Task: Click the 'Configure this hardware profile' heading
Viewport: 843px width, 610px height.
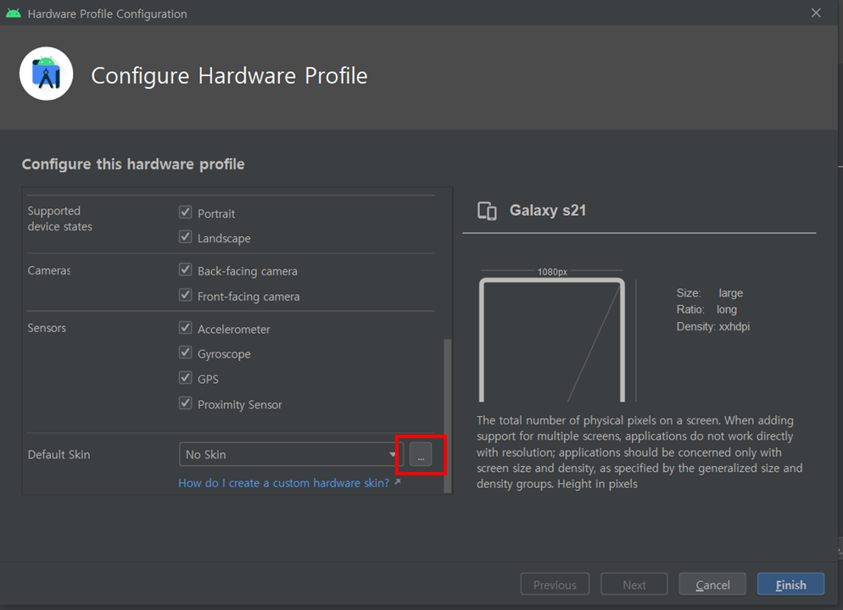Action: 133,164
